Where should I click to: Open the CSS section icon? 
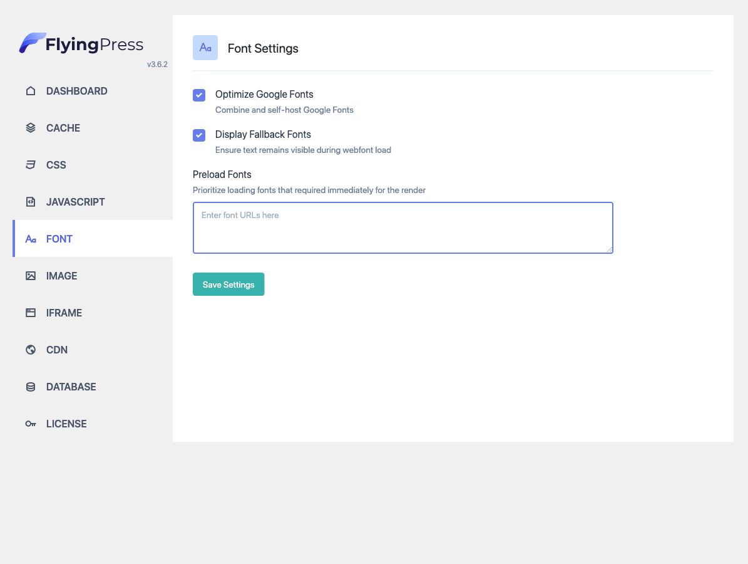point(31,164)
